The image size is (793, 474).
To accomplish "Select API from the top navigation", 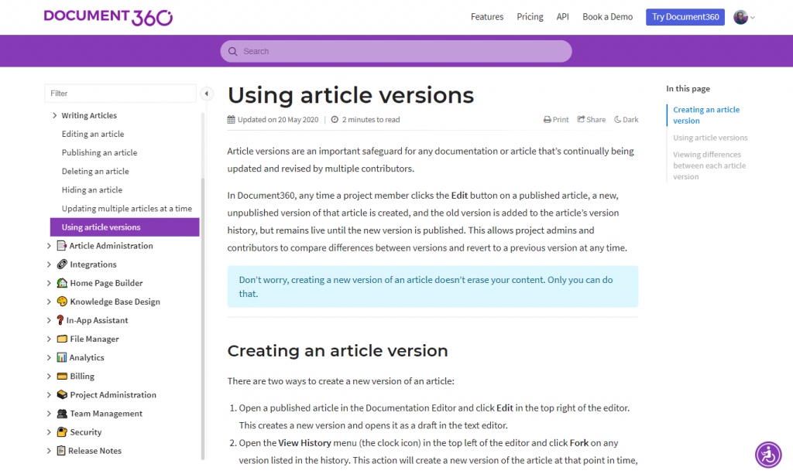I will (562, 16).
